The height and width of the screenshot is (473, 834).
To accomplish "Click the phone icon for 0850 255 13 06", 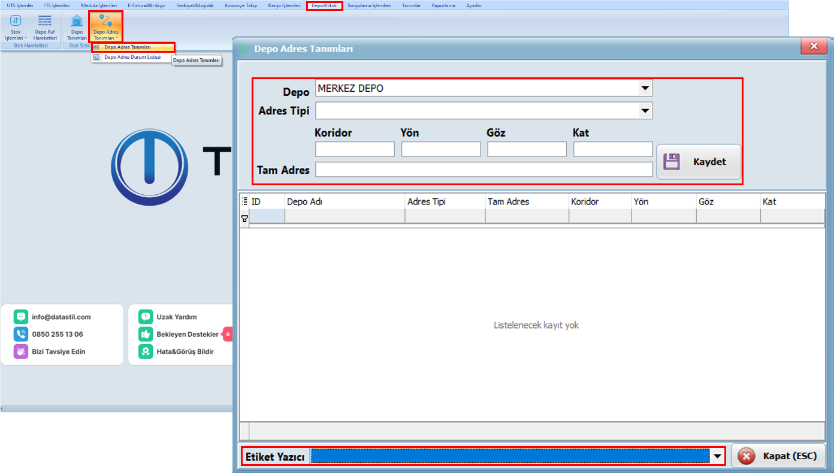I will pos(22,335).
